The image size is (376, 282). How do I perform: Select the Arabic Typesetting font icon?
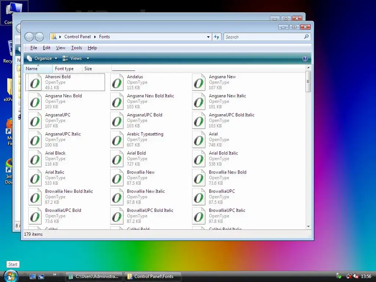click(117, 140)
